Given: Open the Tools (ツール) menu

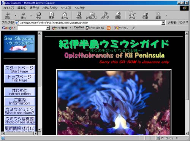Looking at the screenshot, I should 66,8.
